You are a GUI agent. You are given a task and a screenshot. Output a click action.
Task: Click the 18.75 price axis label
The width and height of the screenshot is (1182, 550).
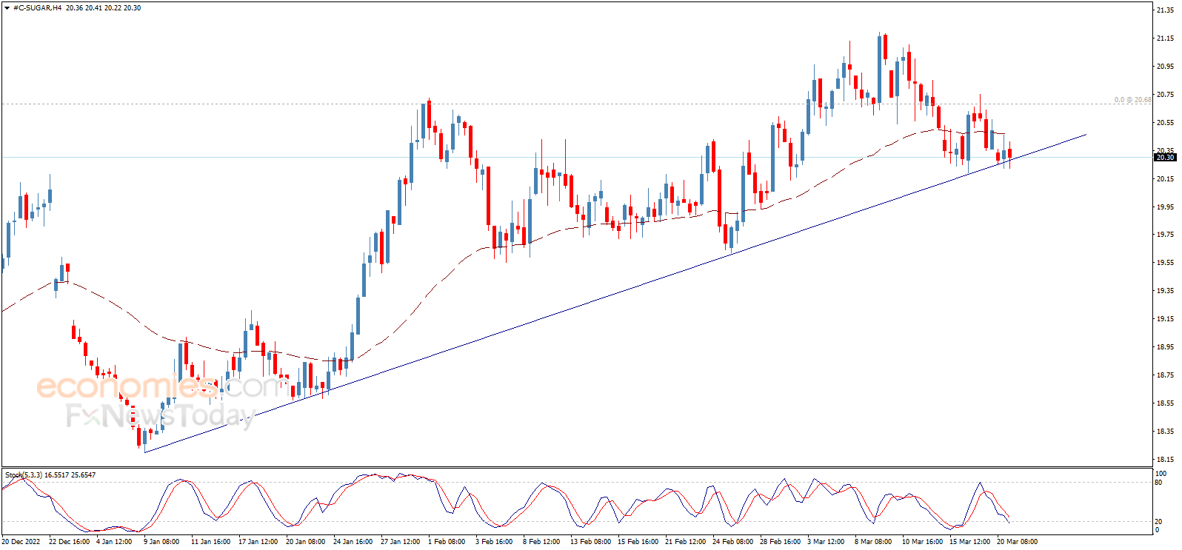coord(1165,375)
